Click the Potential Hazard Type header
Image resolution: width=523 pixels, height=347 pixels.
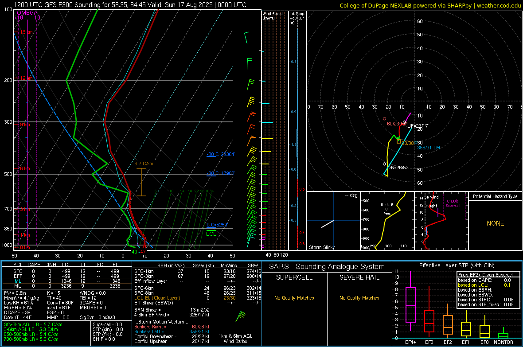[x=495, y=196]
